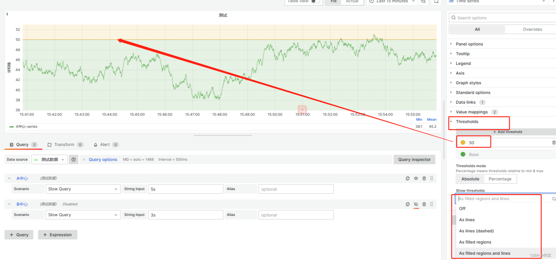This screenshot has width=556, height=260.
Task: Switch to the Alert tab
Action: [106, 144]
